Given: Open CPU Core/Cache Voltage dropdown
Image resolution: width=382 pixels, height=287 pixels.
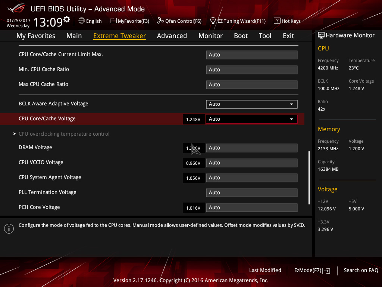Looking at the screenshot, I should pyautogui.click(x=252, y=119).
